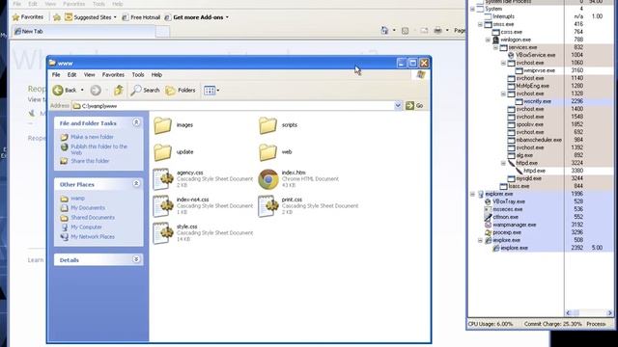
Task: Toggle the Folders pane button
Action: click(x=181, y=90)
